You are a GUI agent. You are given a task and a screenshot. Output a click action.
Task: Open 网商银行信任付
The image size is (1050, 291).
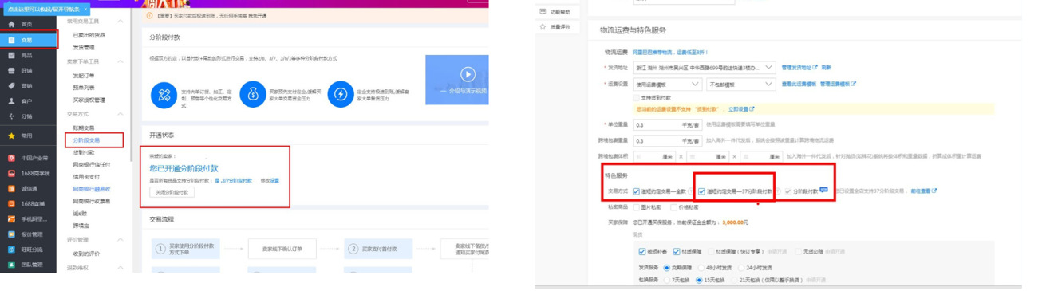[x=92, y=164]
